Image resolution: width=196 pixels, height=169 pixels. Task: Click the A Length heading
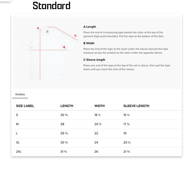90,27
